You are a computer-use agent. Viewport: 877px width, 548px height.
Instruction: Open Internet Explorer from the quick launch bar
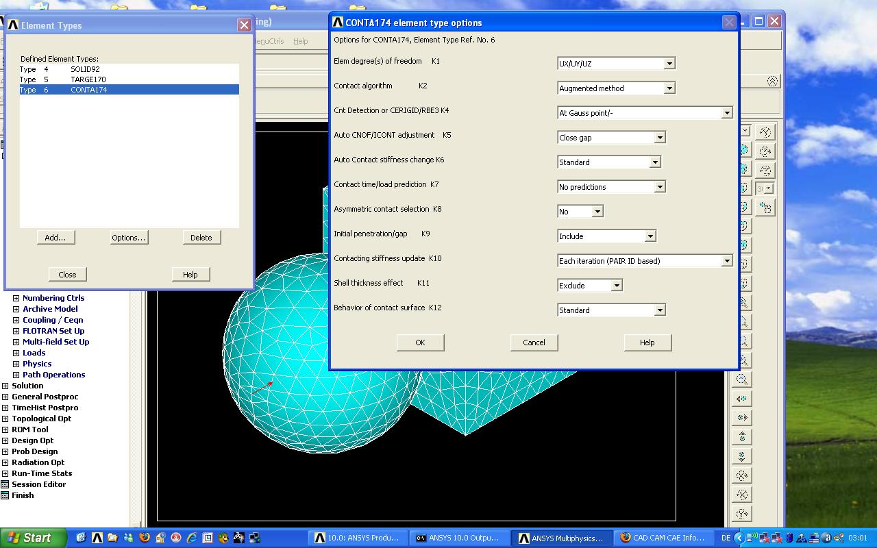click(x=192, y=538)
